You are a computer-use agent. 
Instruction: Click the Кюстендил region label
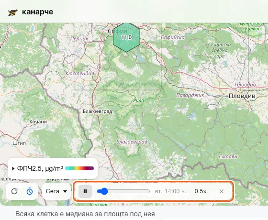80,74
